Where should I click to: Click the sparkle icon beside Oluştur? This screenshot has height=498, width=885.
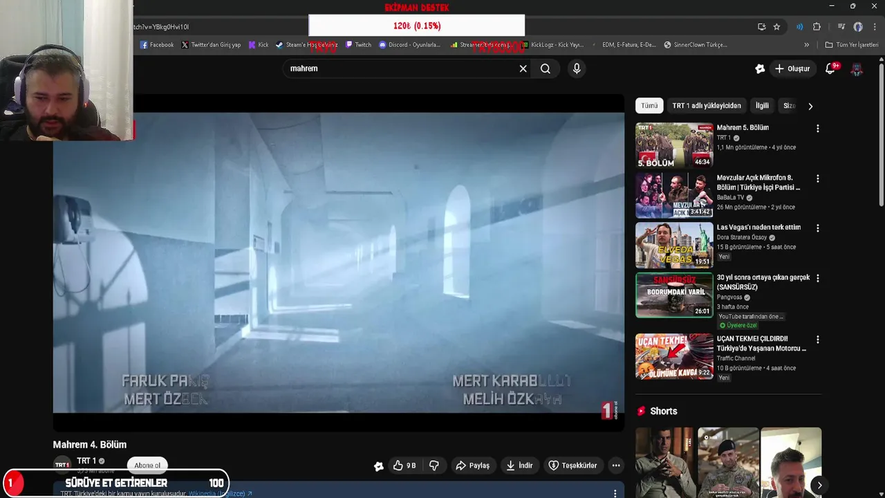[760, 68]
